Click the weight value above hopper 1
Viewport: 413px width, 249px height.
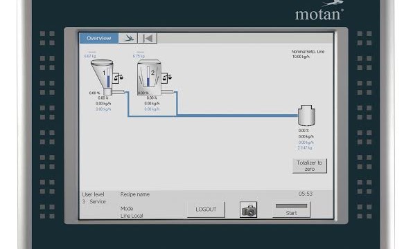pos(90,56)
